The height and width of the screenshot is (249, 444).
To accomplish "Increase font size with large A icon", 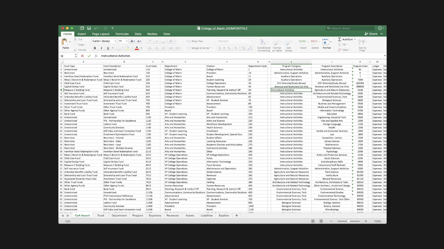I will click(x=133, y=41).
